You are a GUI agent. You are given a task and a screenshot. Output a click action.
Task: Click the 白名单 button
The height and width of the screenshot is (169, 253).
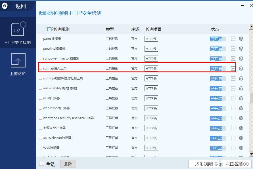236,164
